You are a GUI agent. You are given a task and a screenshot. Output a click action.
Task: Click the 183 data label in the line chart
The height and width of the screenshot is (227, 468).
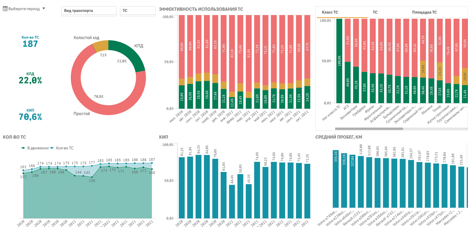[100, 161]
